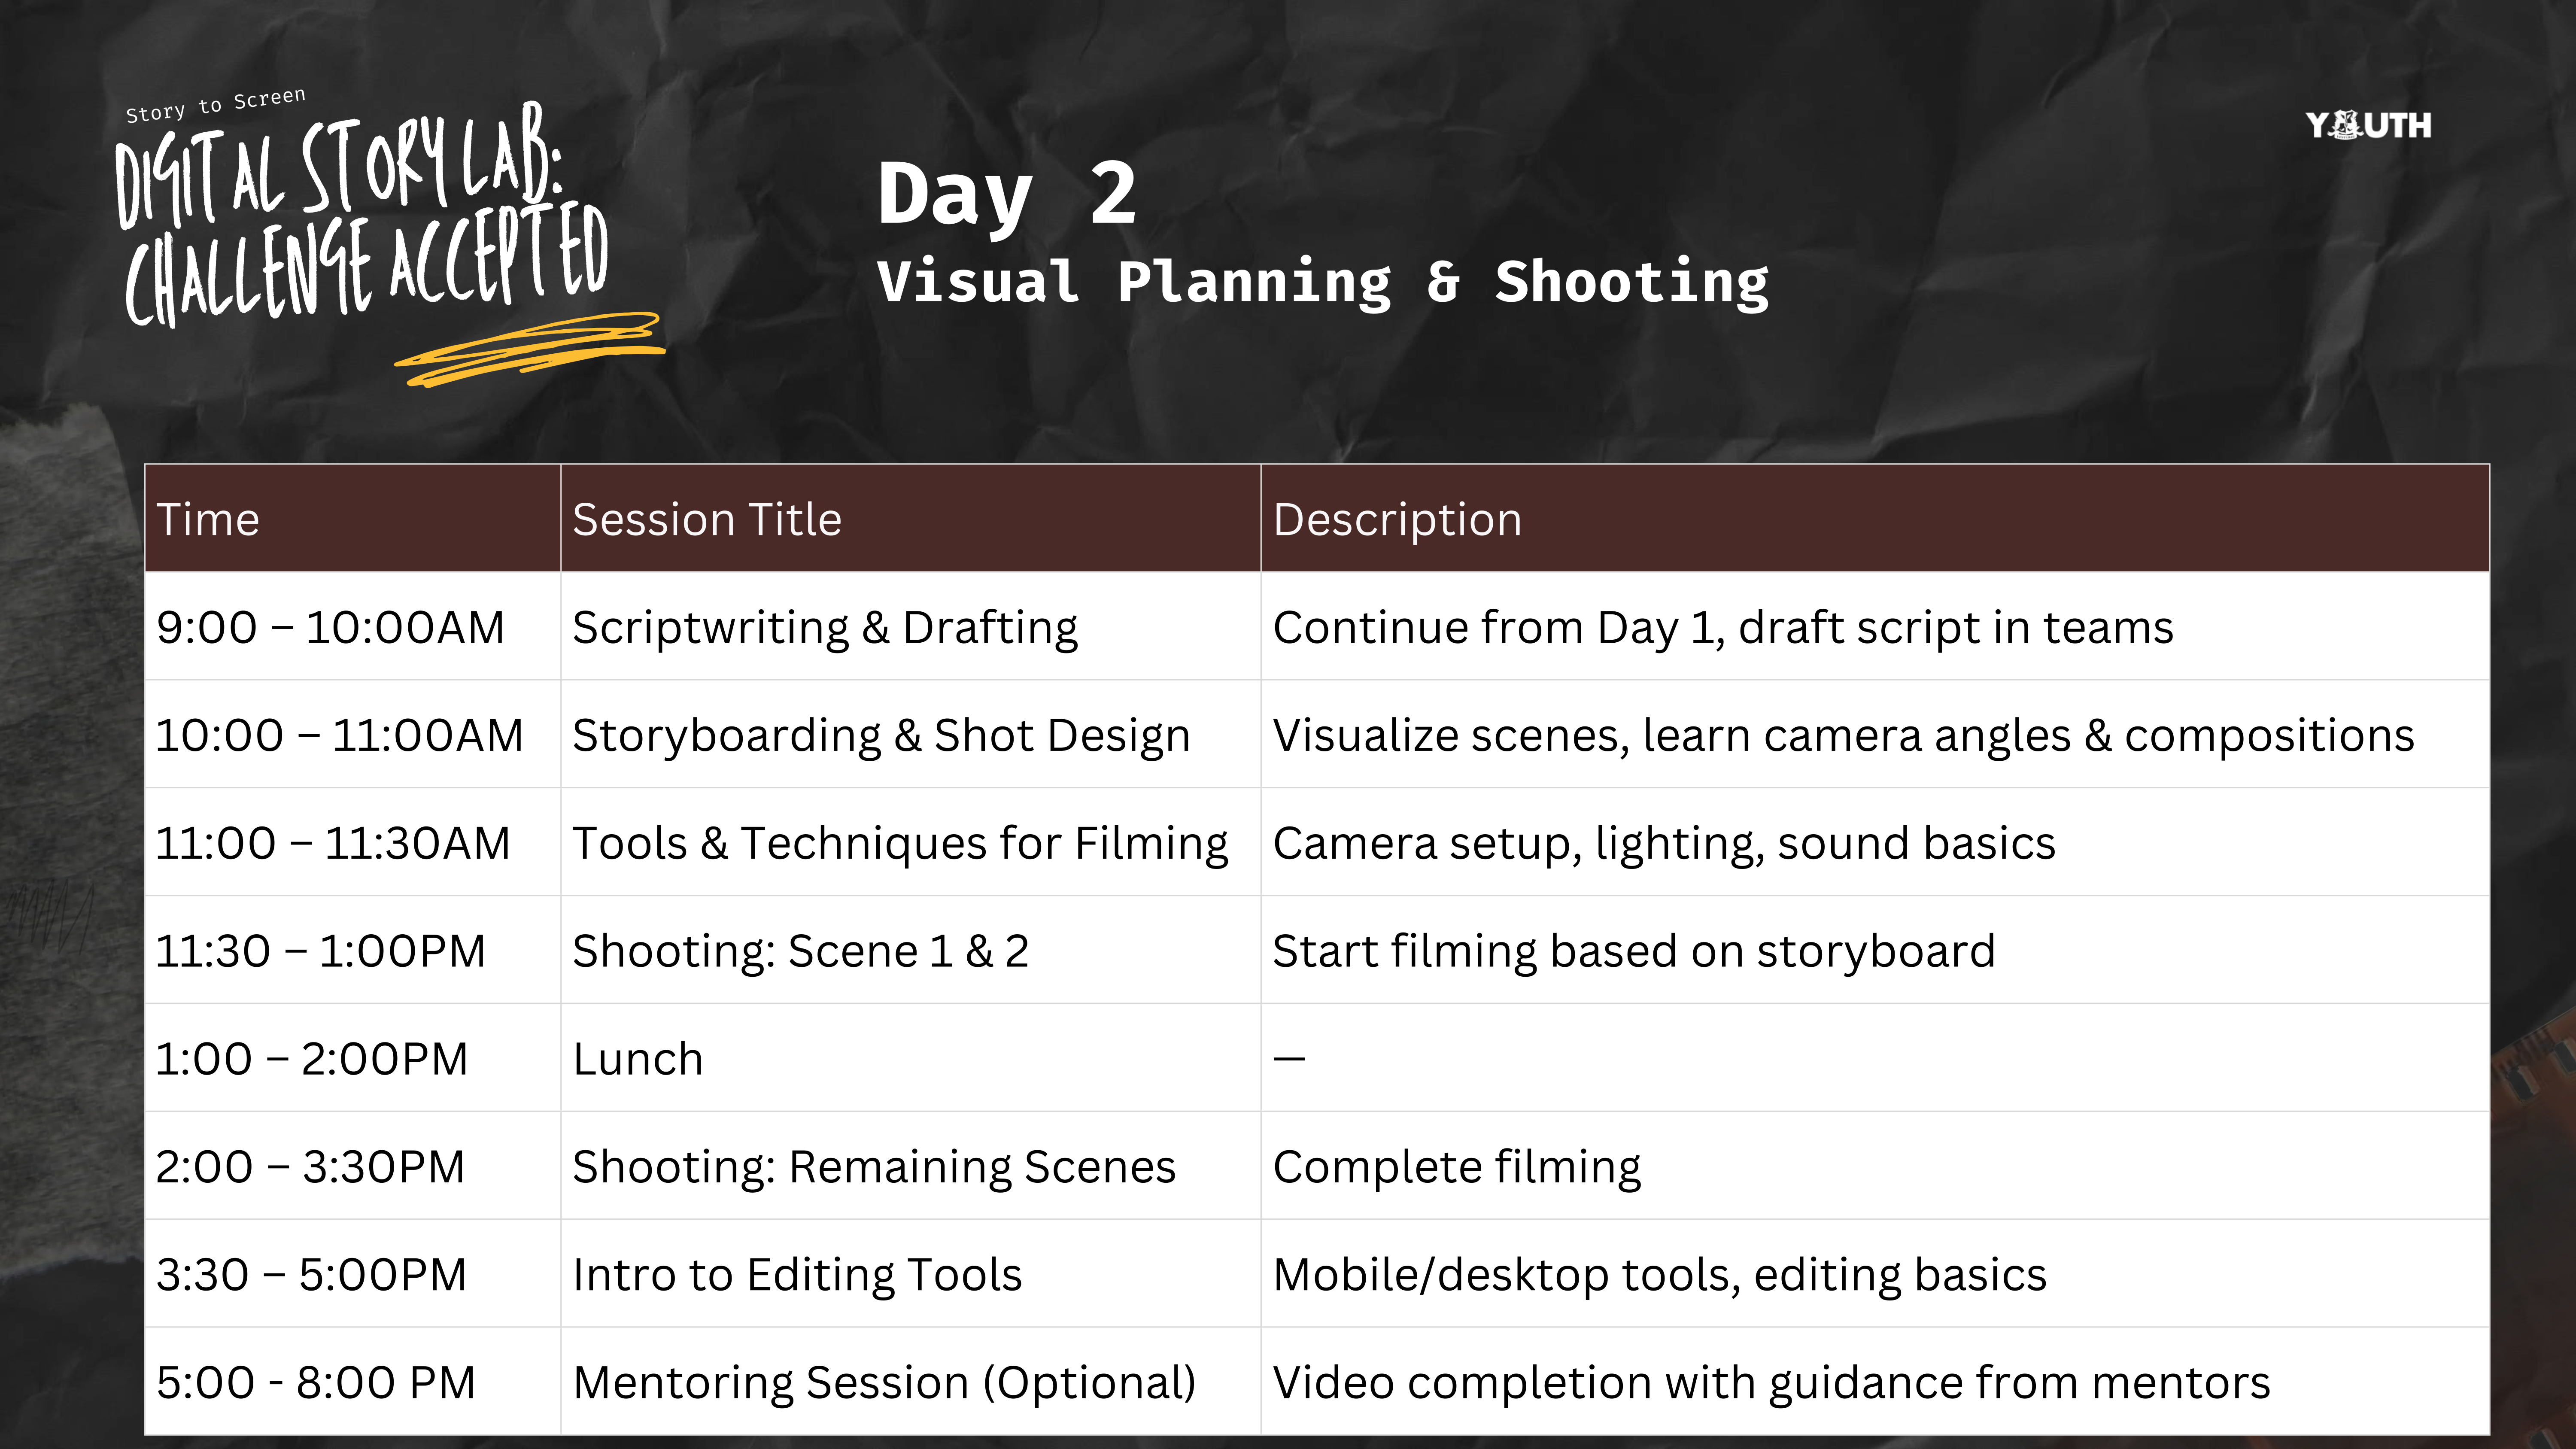Select the "Storyboarding & Shot Design" cell
2576x1449 pixels.
tap(880, 736)
